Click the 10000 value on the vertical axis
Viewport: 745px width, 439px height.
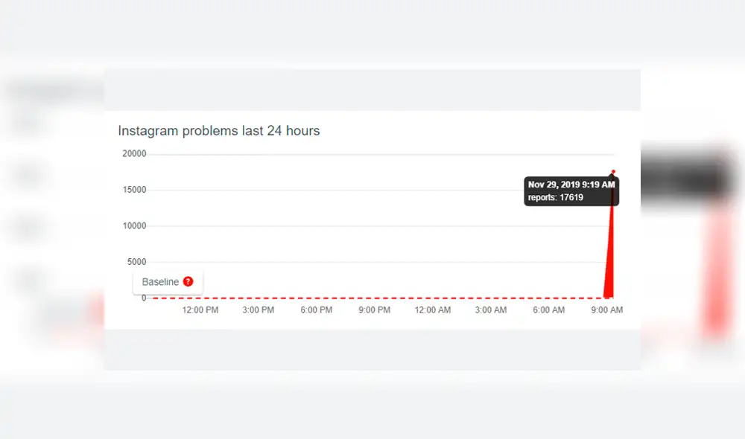(134, 226)
